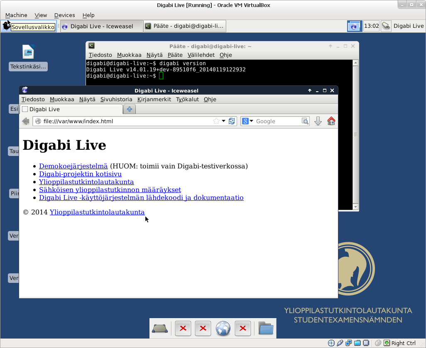Open Iceweasel Ohje menu
The height and width of the screenshot is (348, 426).
pyautogui.click(x=210, y=100)
